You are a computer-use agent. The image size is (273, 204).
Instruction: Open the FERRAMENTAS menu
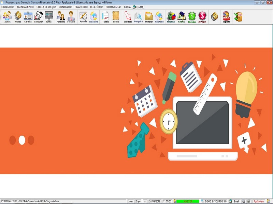click(x=113, y=7)
